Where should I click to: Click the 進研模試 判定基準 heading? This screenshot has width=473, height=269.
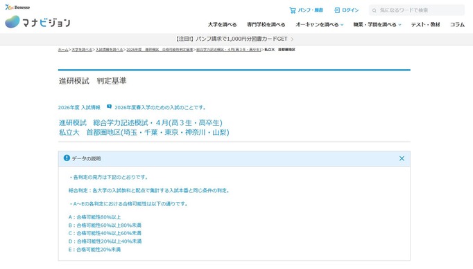(x=93, y=81)
